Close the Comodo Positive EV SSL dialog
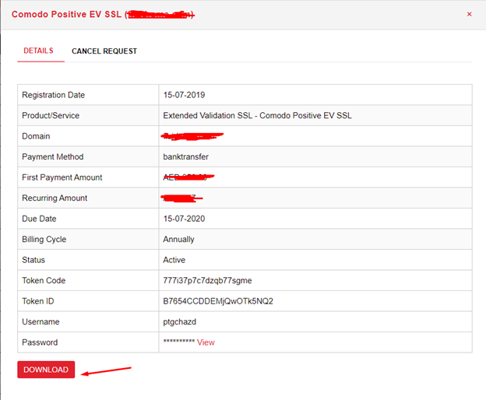Screen dimensions: 486x400 tap(470, 14)
